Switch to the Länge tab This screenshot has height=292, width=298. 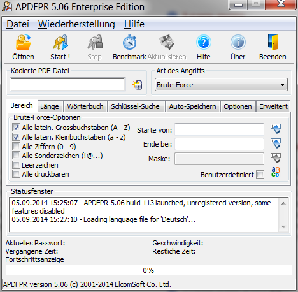50,106
